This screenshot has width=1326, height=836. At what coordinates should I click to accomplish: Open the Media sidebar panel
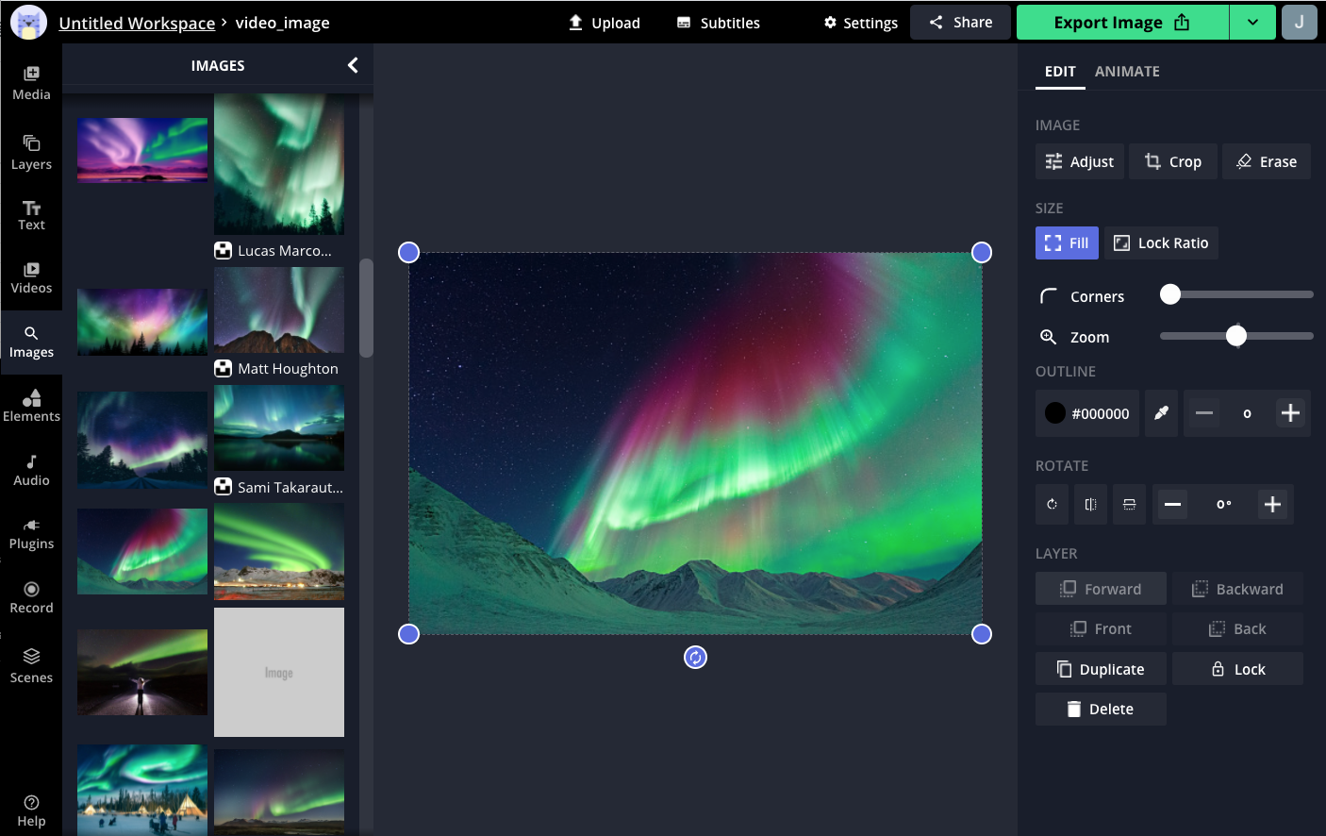coord(31,83)
